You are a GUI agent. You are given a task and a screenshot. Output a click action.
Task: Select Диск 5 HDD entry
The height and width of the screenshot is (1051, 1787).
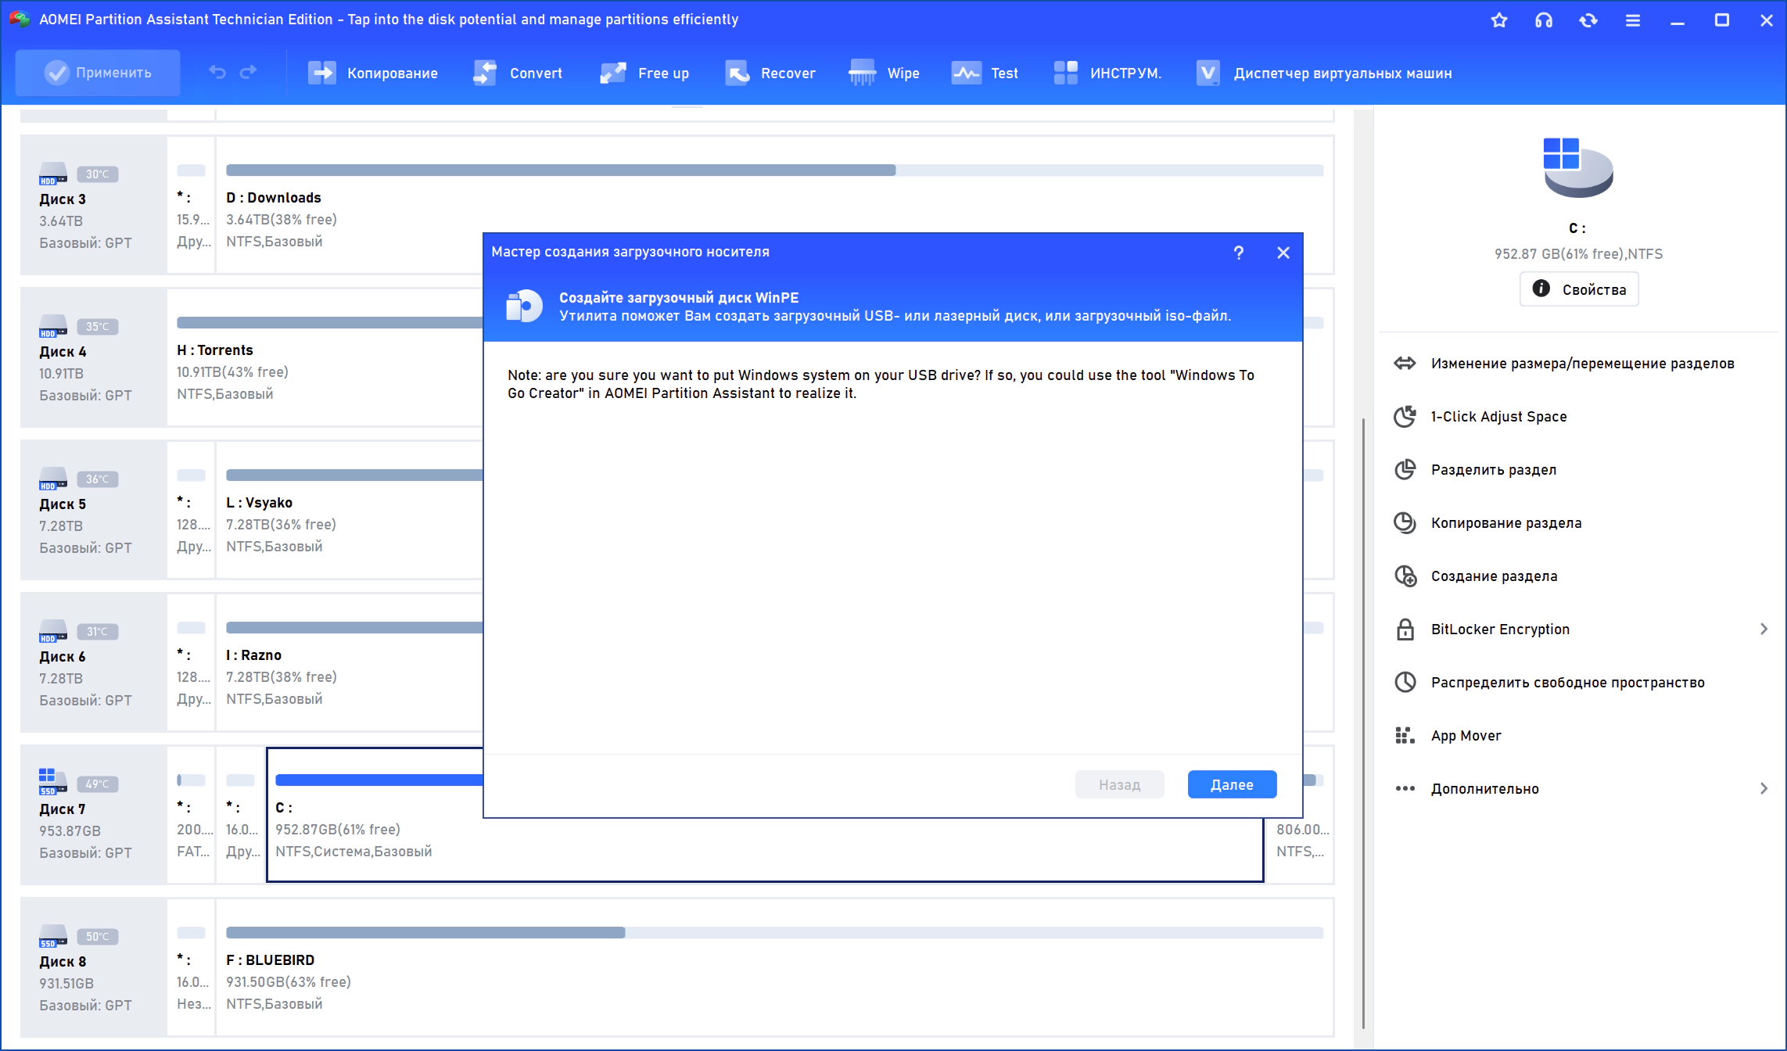[x=94, y=510]
